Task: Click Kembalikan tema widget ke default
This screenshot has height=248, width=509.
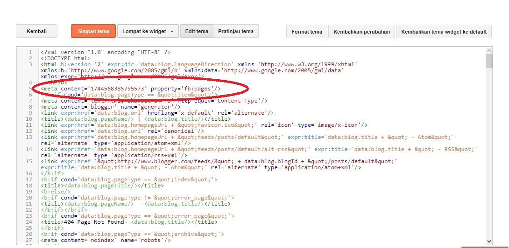Action: coord(444,32)
